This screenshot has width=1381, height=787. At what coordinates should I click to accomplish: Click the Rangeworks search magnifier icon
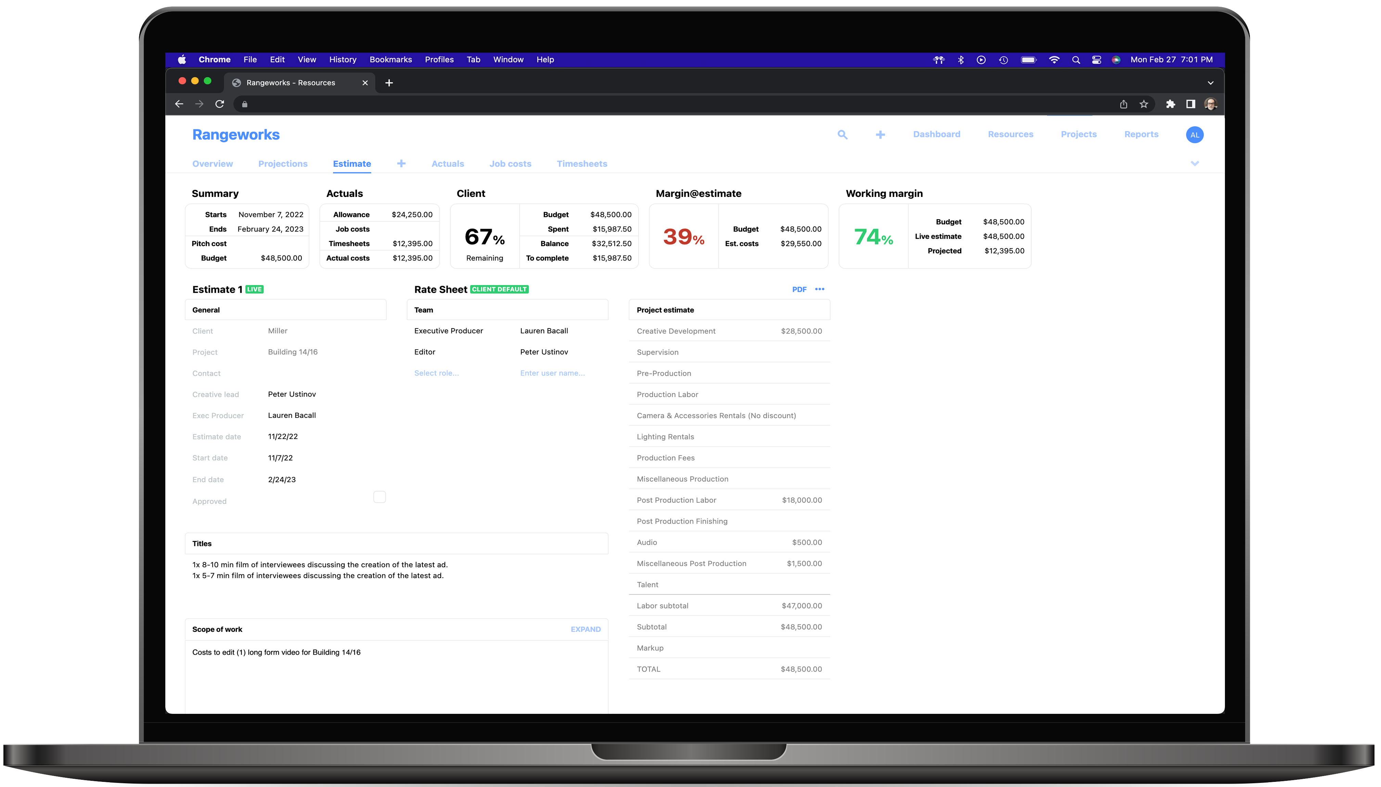click(842, 135)
